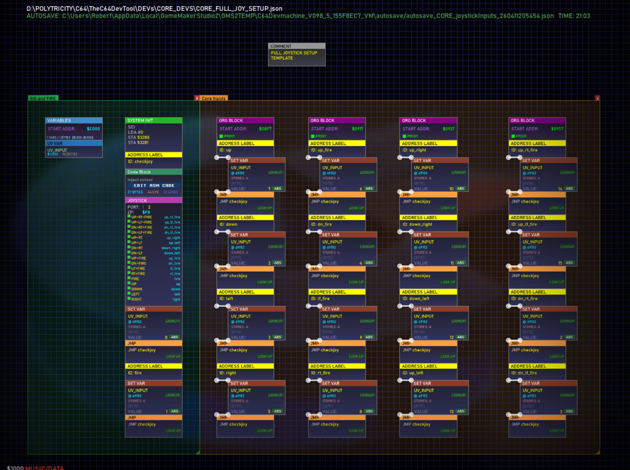Image resolution: width=630 pixels, height=470 pixels.
Task: Open LOOK UP on JMP under 'ID: fire'
Action: 173,431
